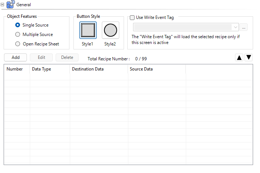
Task: Click the General puzzle-piece icon
Action: pos(11,4)
